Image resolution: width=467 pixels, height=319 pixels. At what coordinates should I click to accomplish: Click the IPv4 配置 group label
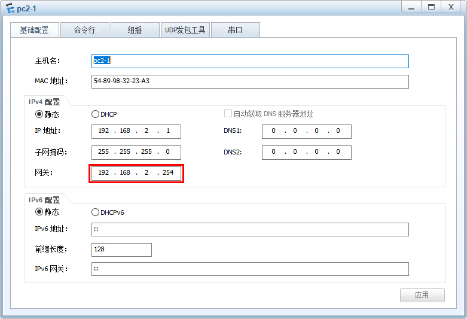point(44,102)
